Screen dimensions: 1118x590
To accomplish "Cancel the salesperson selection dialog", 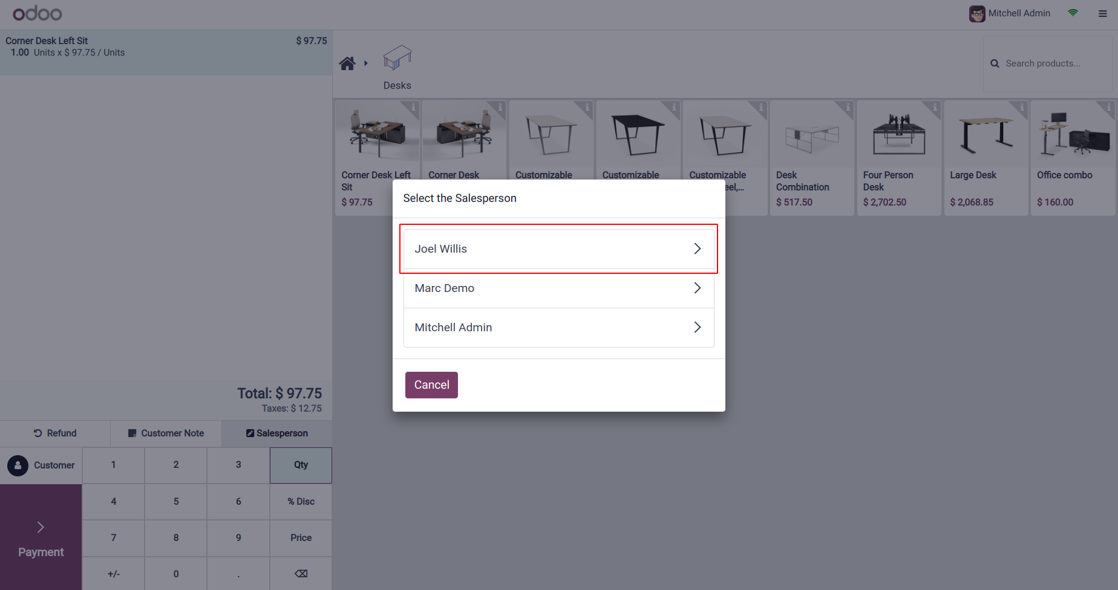I will coord(431,385).
